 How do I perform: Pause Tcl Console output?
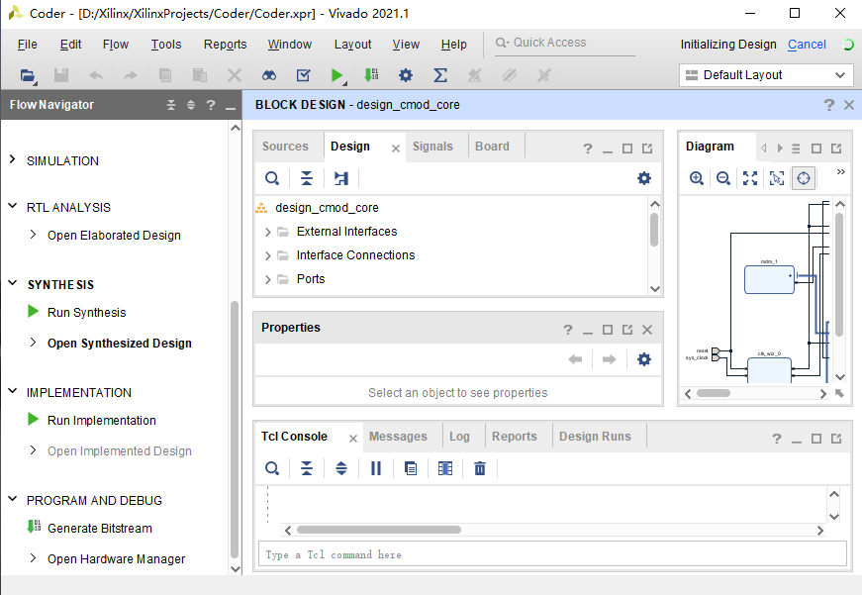click(376, 468)
